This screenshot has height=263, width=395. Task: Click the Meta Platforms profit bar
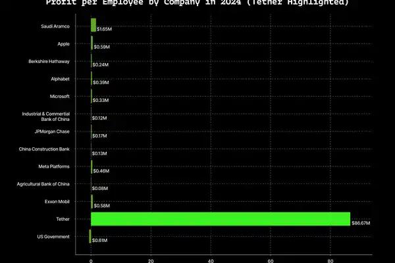click(92, 166)
